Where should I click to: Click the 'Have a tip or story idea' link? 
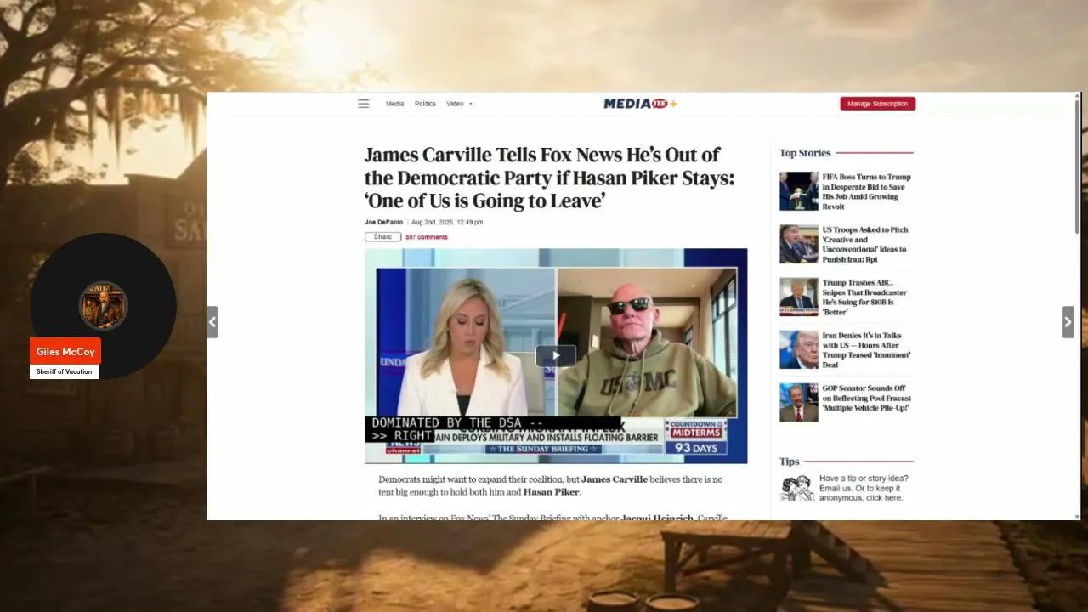click(864, 488)
